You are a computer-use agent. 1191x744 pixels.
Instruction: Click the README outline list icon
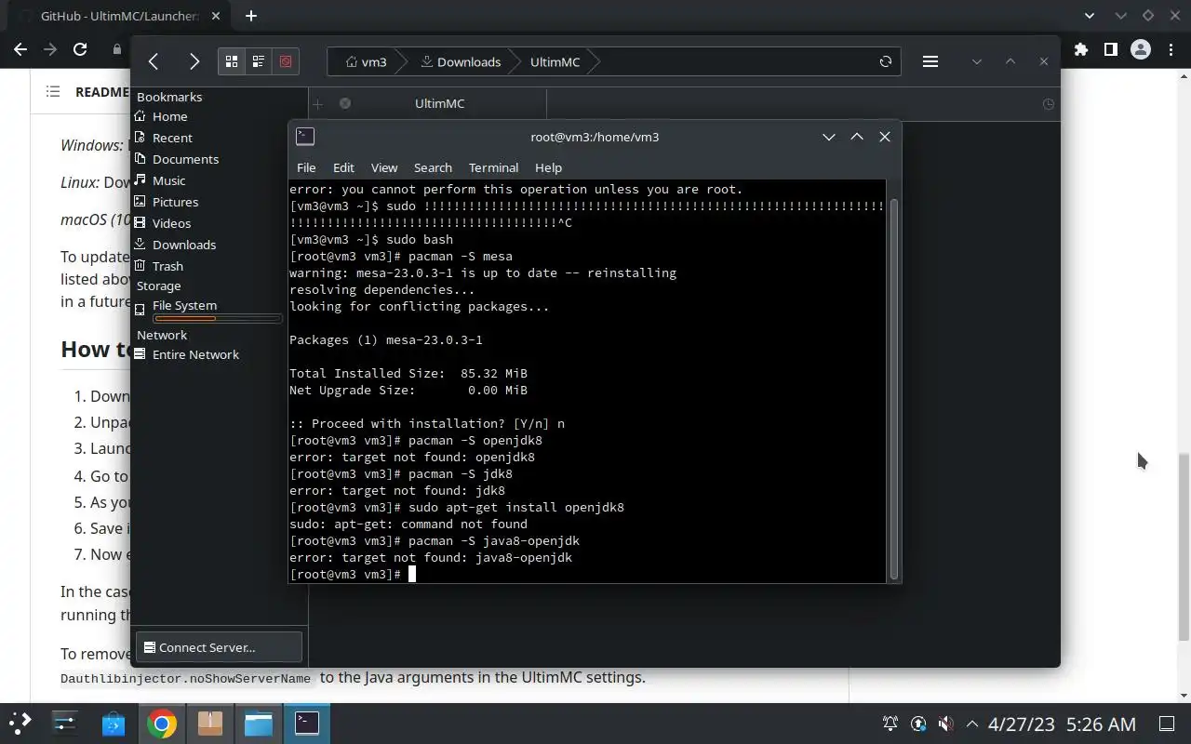(x=53, y=91)
